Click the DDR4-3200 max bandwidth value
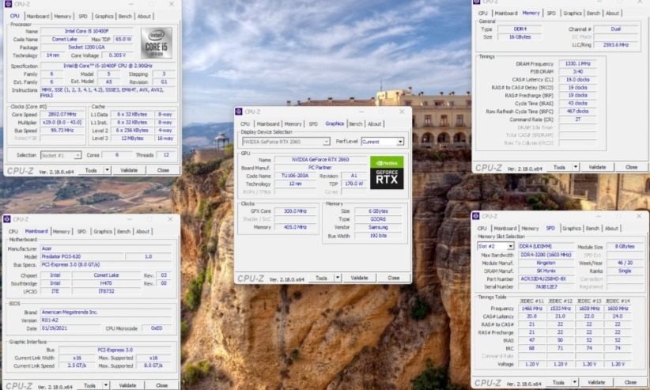The width and height of the screenshot is (650, 390). point(546,255)
